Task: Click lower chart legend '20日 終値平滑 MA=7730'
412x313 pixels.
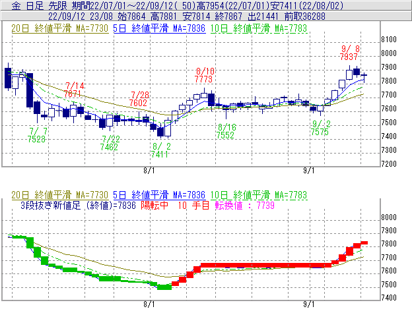Action: pyautogui.click(x=60, y=195)
